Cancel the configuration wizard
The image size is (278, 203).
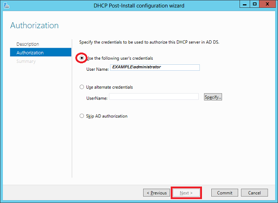(254, 192)
